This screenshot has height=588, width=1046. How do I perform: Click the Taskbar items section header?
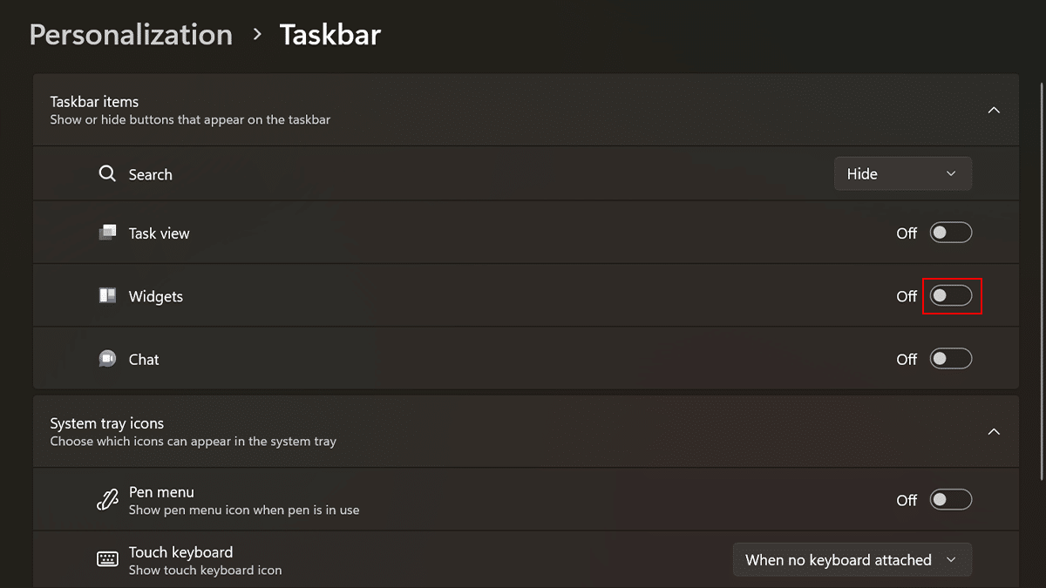point(94,102)
